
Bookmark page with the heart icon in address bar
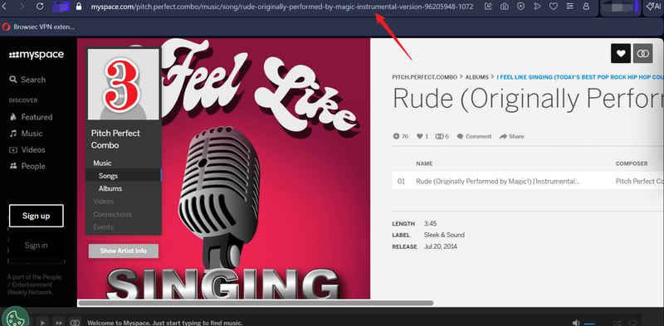(553, 7)
